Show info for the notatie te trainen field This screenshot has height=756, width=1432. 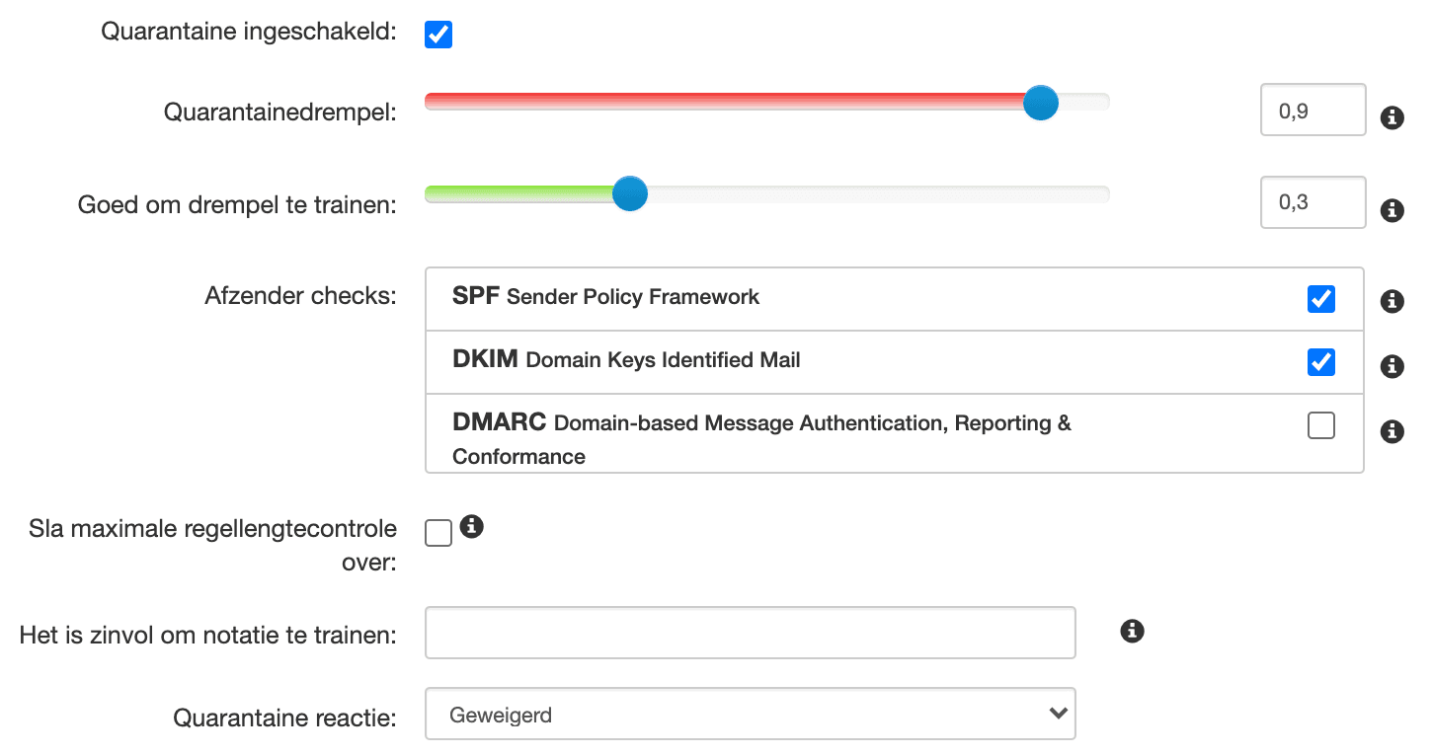pyautogui.click(x=1132, y=632)
